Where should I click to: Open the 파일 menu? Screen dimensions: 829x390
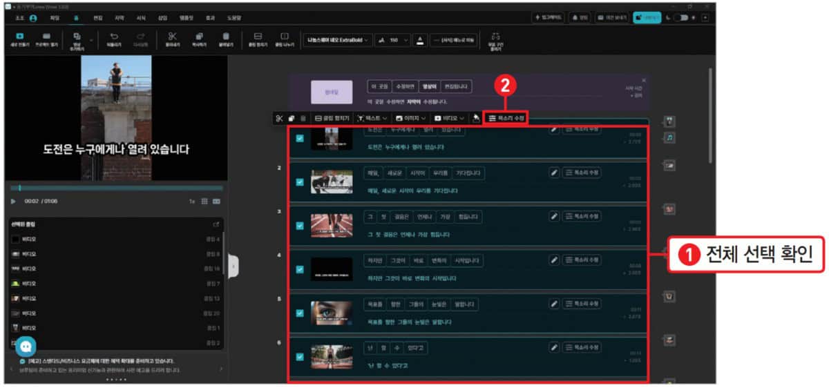[x=54, y=17]
